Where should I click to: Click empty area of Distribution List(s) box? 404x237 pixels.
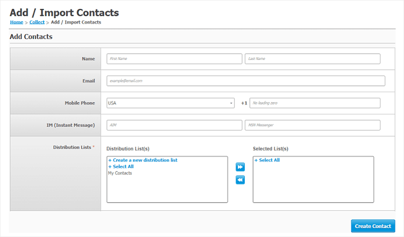click(167, 190)
